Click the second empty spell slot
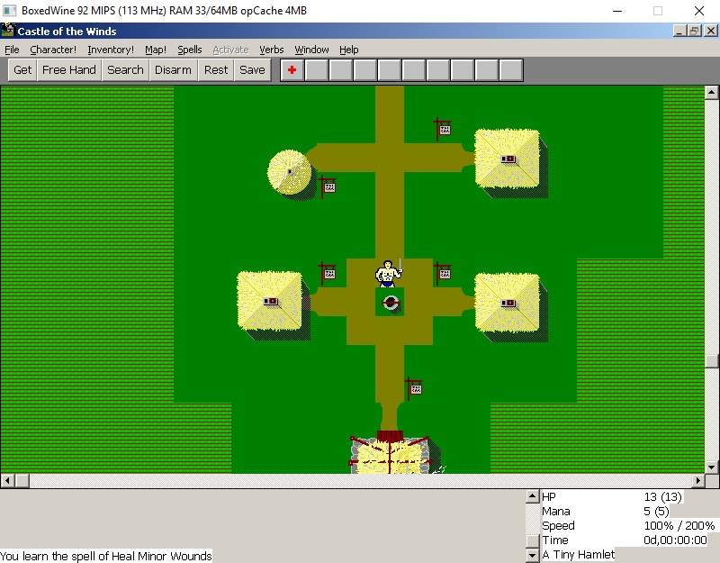Image resolution: width=720 pixels, height=563 pixels. [341, 70]
